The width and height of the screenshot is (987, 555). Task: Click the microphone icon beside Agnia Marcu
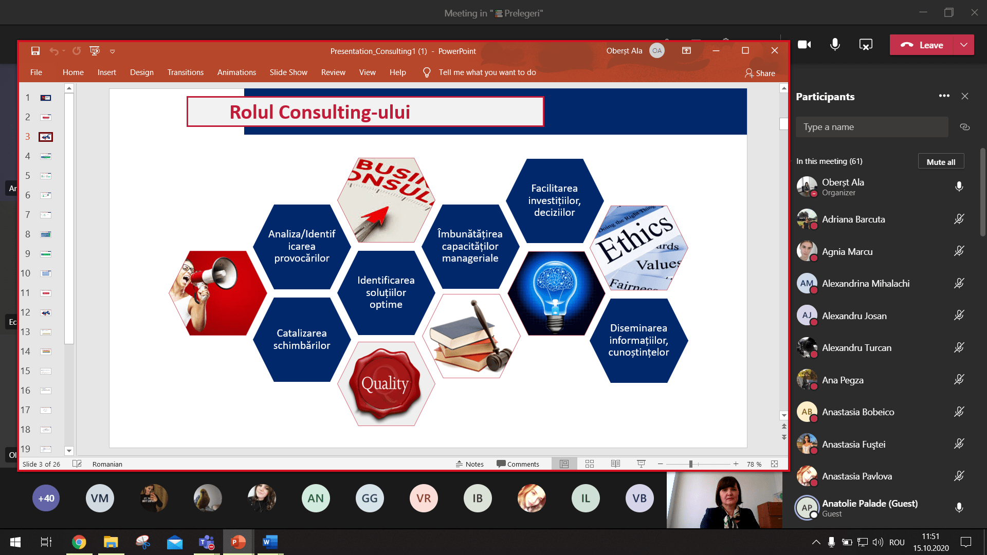[x=959, y=251]
